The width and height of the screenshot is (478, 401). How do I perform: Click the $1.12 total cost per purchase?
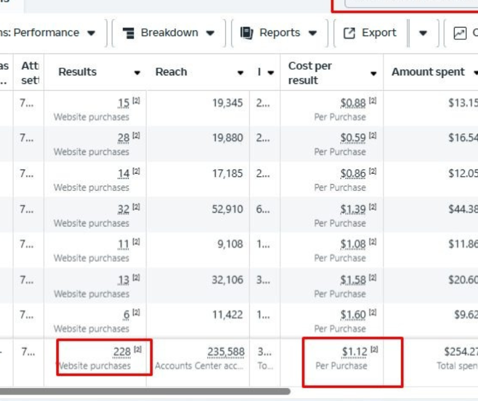tap(354, 352)
